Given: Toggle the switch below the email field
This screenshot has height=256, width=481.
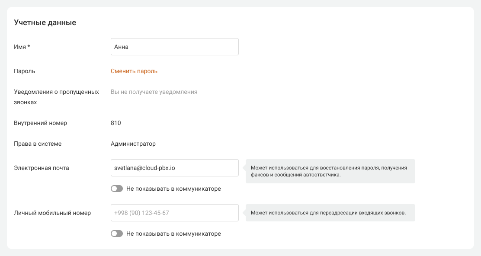Looking at the screenshot, I should tap(117, 189).
